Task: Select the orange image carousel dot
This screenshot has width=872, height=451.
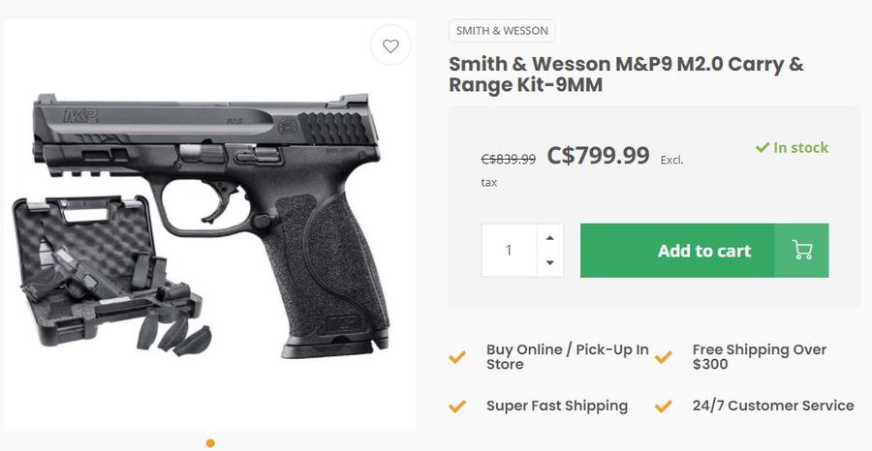Action: coord(210,443)
